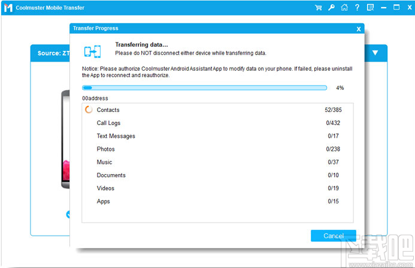Click the phone transfer icon in dialog
Image resolution: width=415 pixels, height=268 pixels.
point(92,50)
